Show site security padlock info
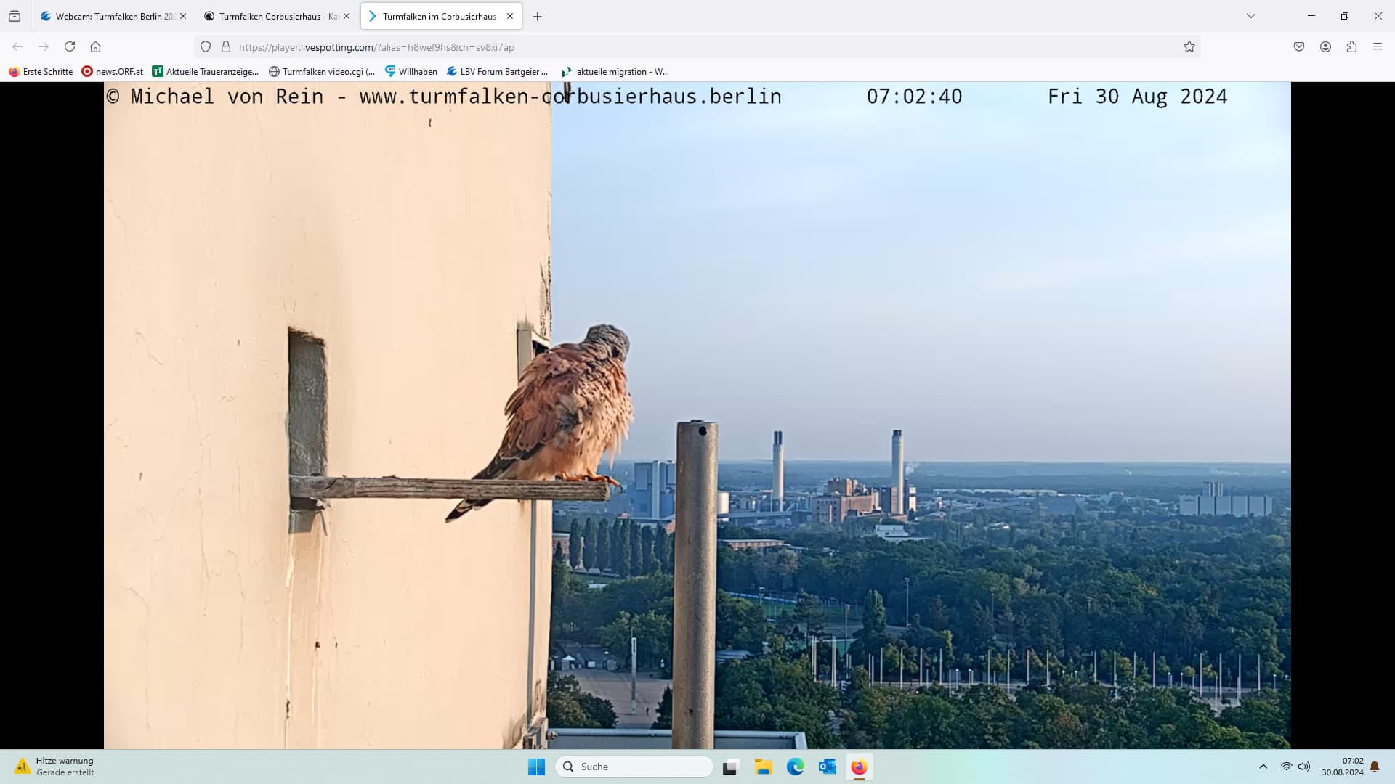This screenshot has height=784, width=1395. coord(226,46)
